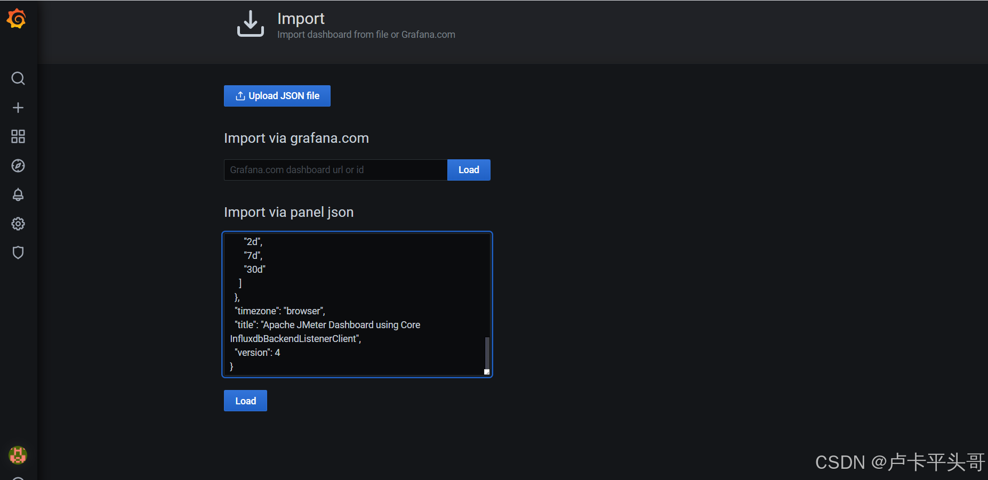This screenshot has height=480, width=988.
Task: Focus the Grafana.com dashboard url or id field
Action: [335, 170]
